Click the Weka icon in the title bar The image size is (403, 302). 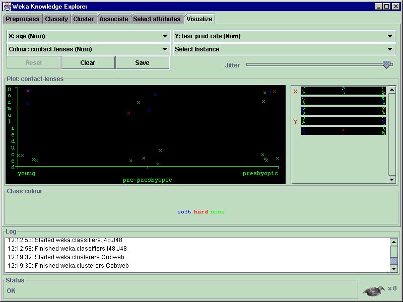(7, 7)
